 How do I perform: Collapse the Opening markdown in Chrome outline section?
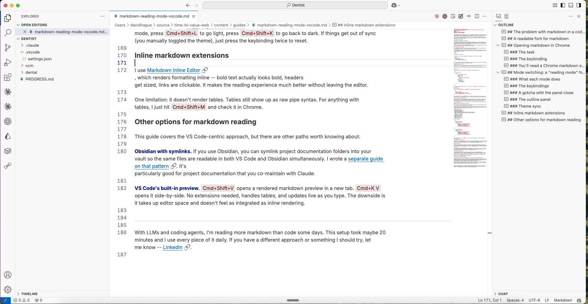(x=498, y=45)
